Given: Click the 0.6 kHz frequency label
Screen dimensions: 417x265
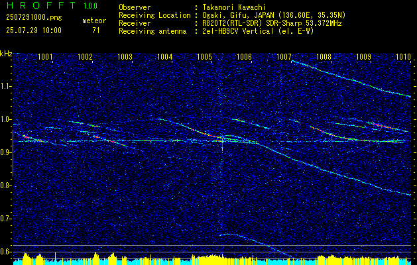Looking at the screenshot, I should coord(6,252).
